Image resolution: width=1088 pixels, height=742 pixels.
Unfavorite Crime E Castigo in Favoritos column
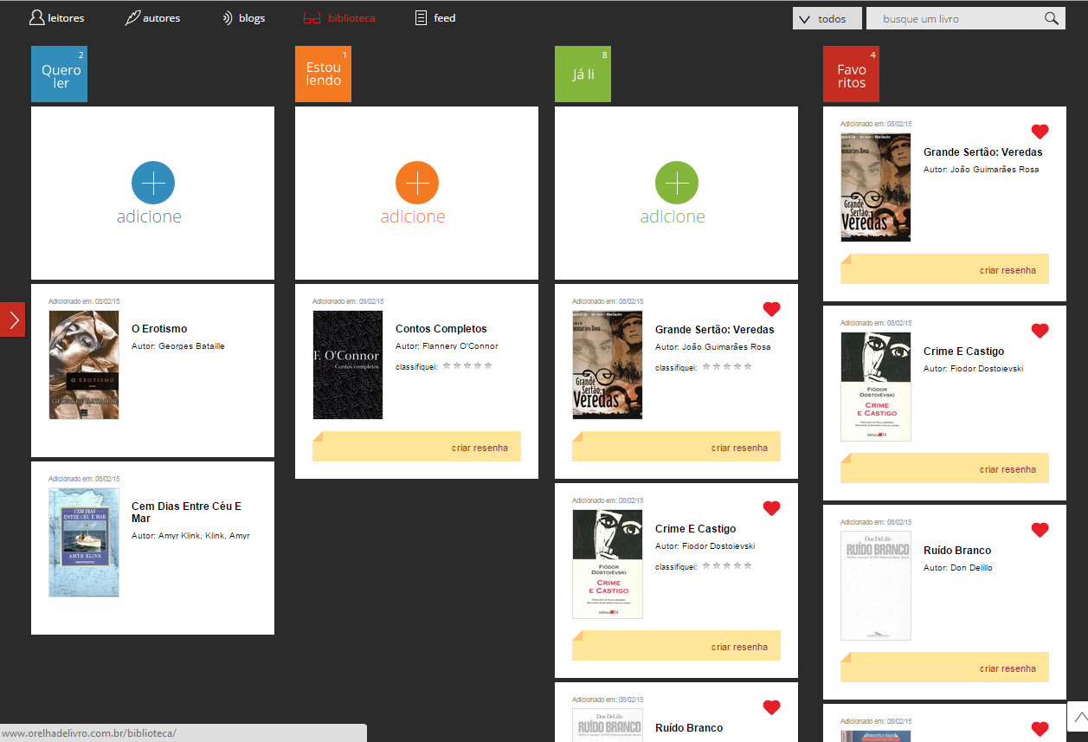[x=1040, y=331]
